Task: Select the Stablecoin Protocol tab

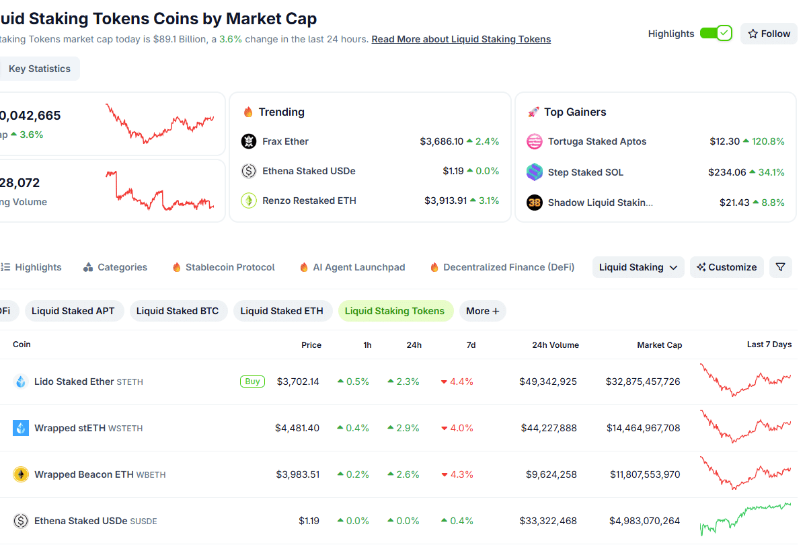Action: click(x=223, y=267)
